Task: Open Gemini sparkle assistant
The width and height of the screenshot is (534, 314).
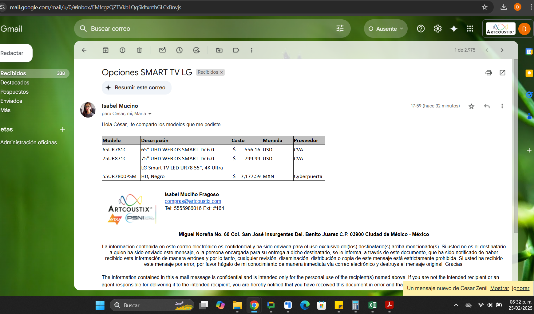Action: coord(454,29)
